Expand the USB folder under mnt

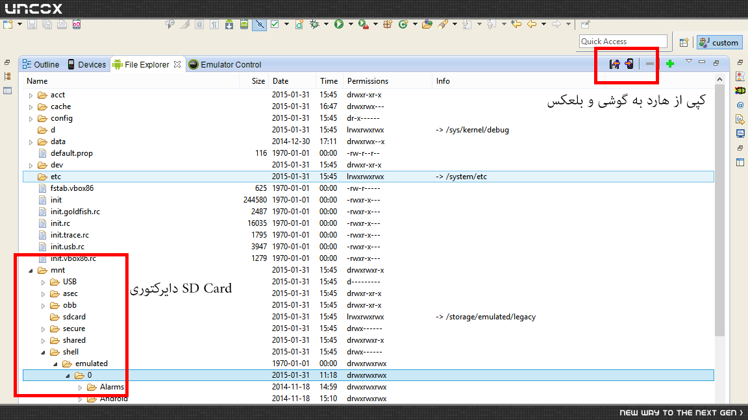coord(44,282)
